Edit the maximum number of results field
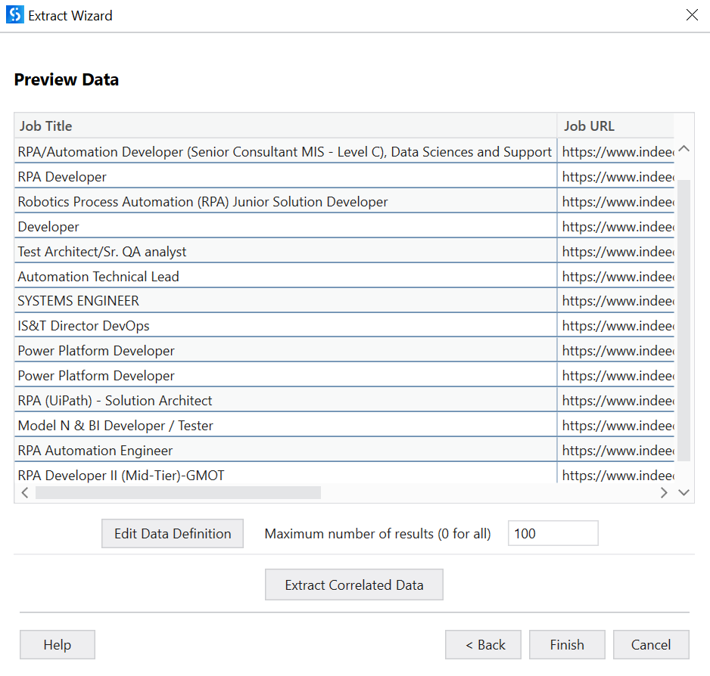Screen dimensions: 710x676 553,532
